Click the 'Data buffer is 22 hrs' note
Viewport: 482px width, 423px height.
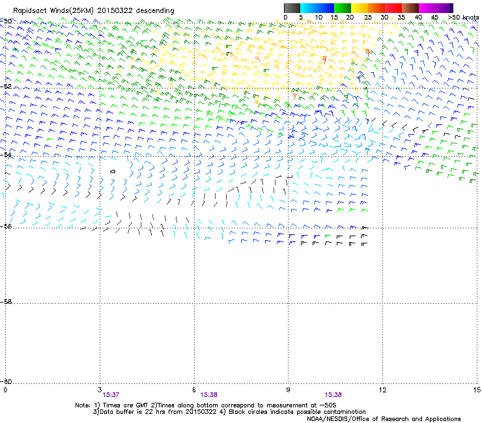tap(229, 412)
